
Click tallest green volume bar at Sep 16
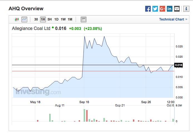85,116
